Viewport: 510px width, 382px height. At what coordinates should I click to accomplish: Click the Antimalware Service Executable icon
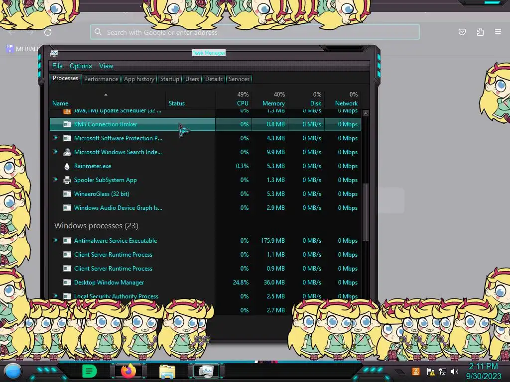[67, 241]
